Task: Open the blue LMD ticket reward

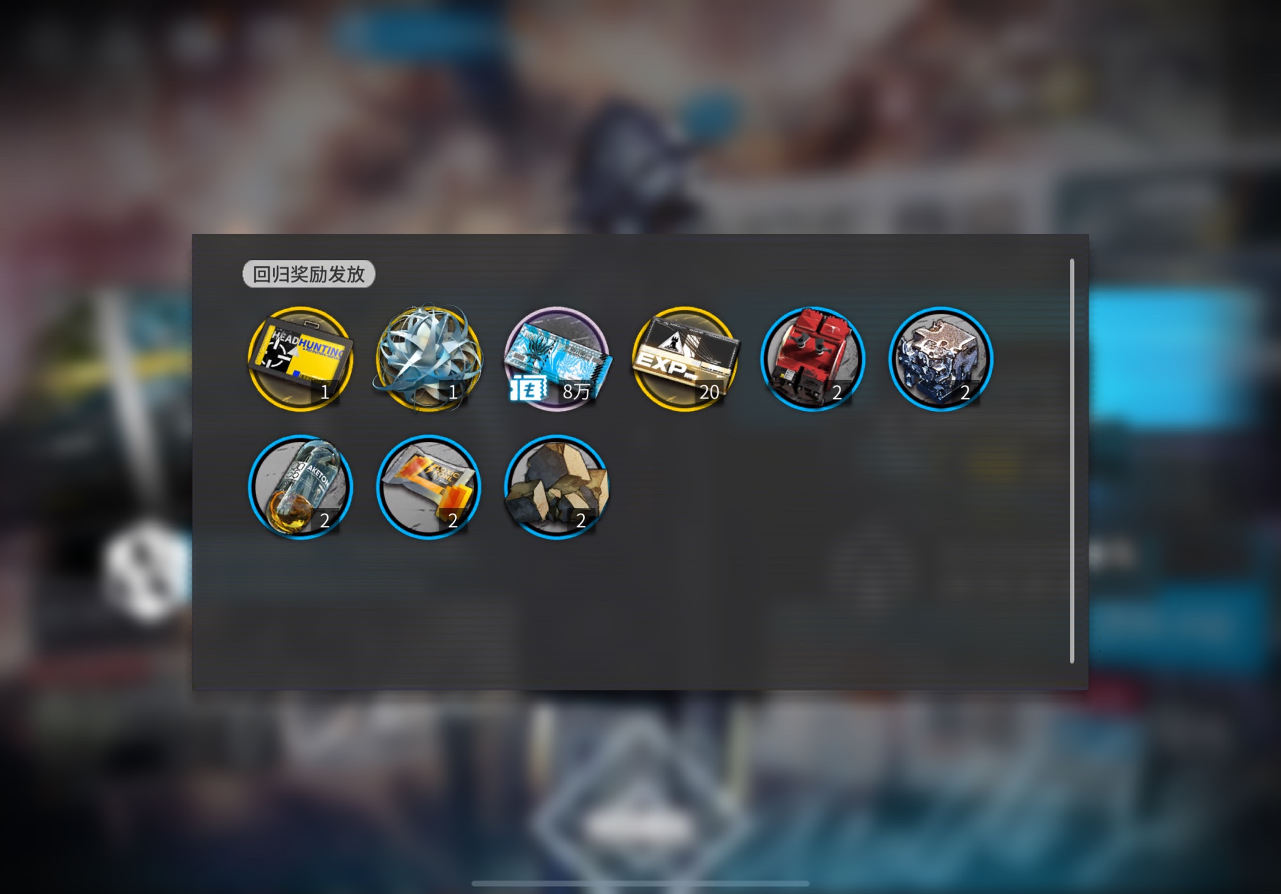Action: [x=557, y=359]
